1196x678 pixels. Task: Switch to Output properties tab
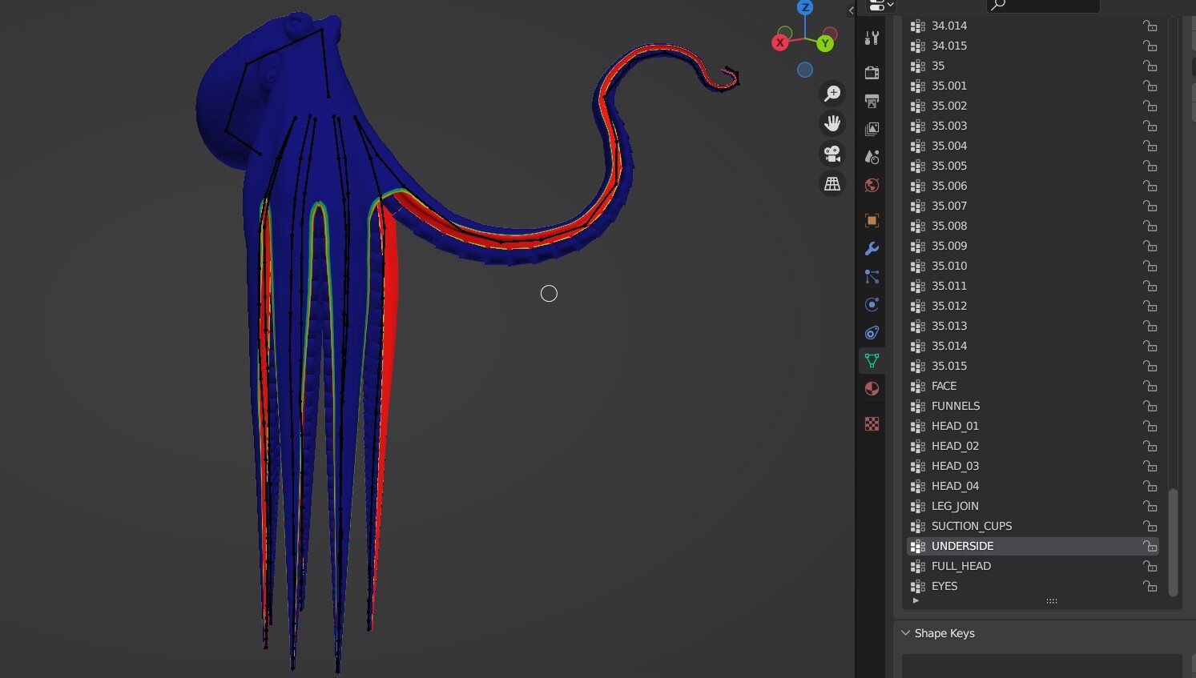pyautogui.click(x=872, y=101)
